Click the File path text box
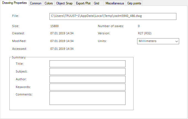The height and width of the screenshot is (119, 188). coord(113,16)
